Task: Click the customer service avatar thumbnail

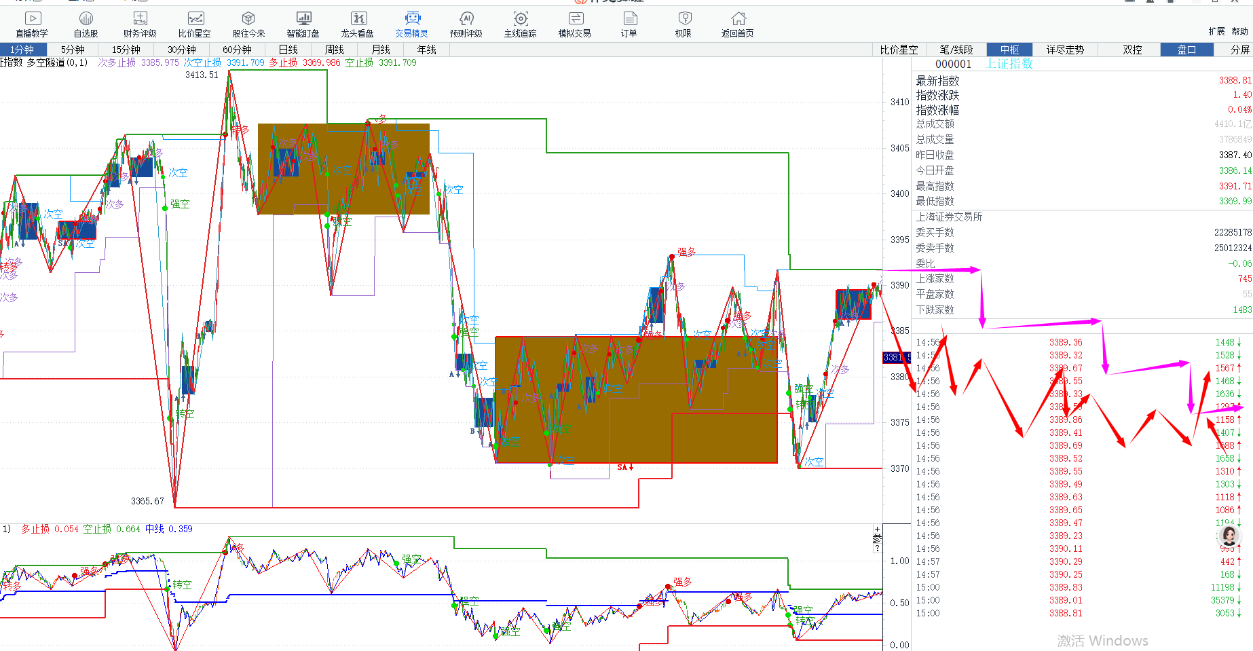Action: 1229,536
